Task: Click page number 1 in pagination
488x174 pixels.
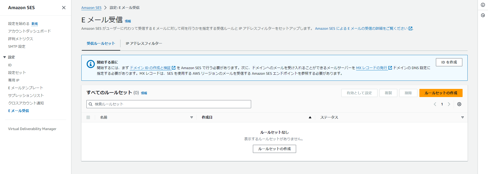Action: point(442,104)
